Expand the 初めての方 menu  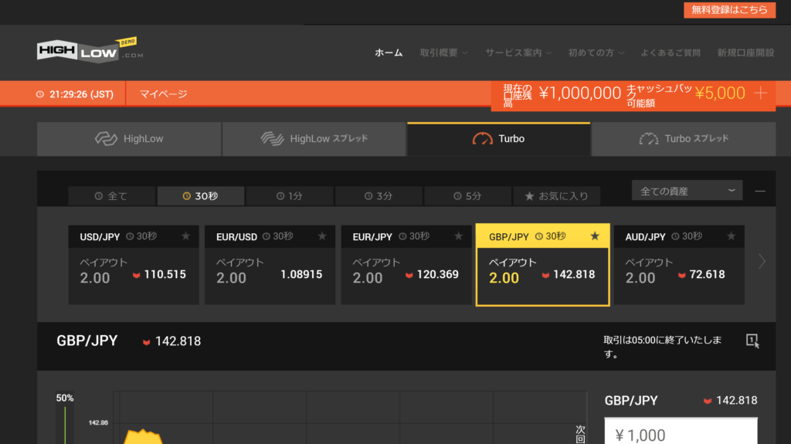[x=596, y=53]
